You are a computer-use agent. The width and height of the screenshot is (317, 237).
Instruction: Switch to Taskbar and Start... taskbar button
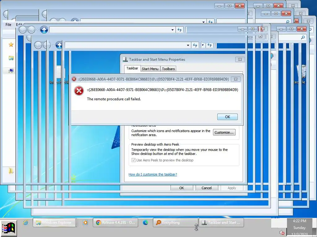pos(221,222)
